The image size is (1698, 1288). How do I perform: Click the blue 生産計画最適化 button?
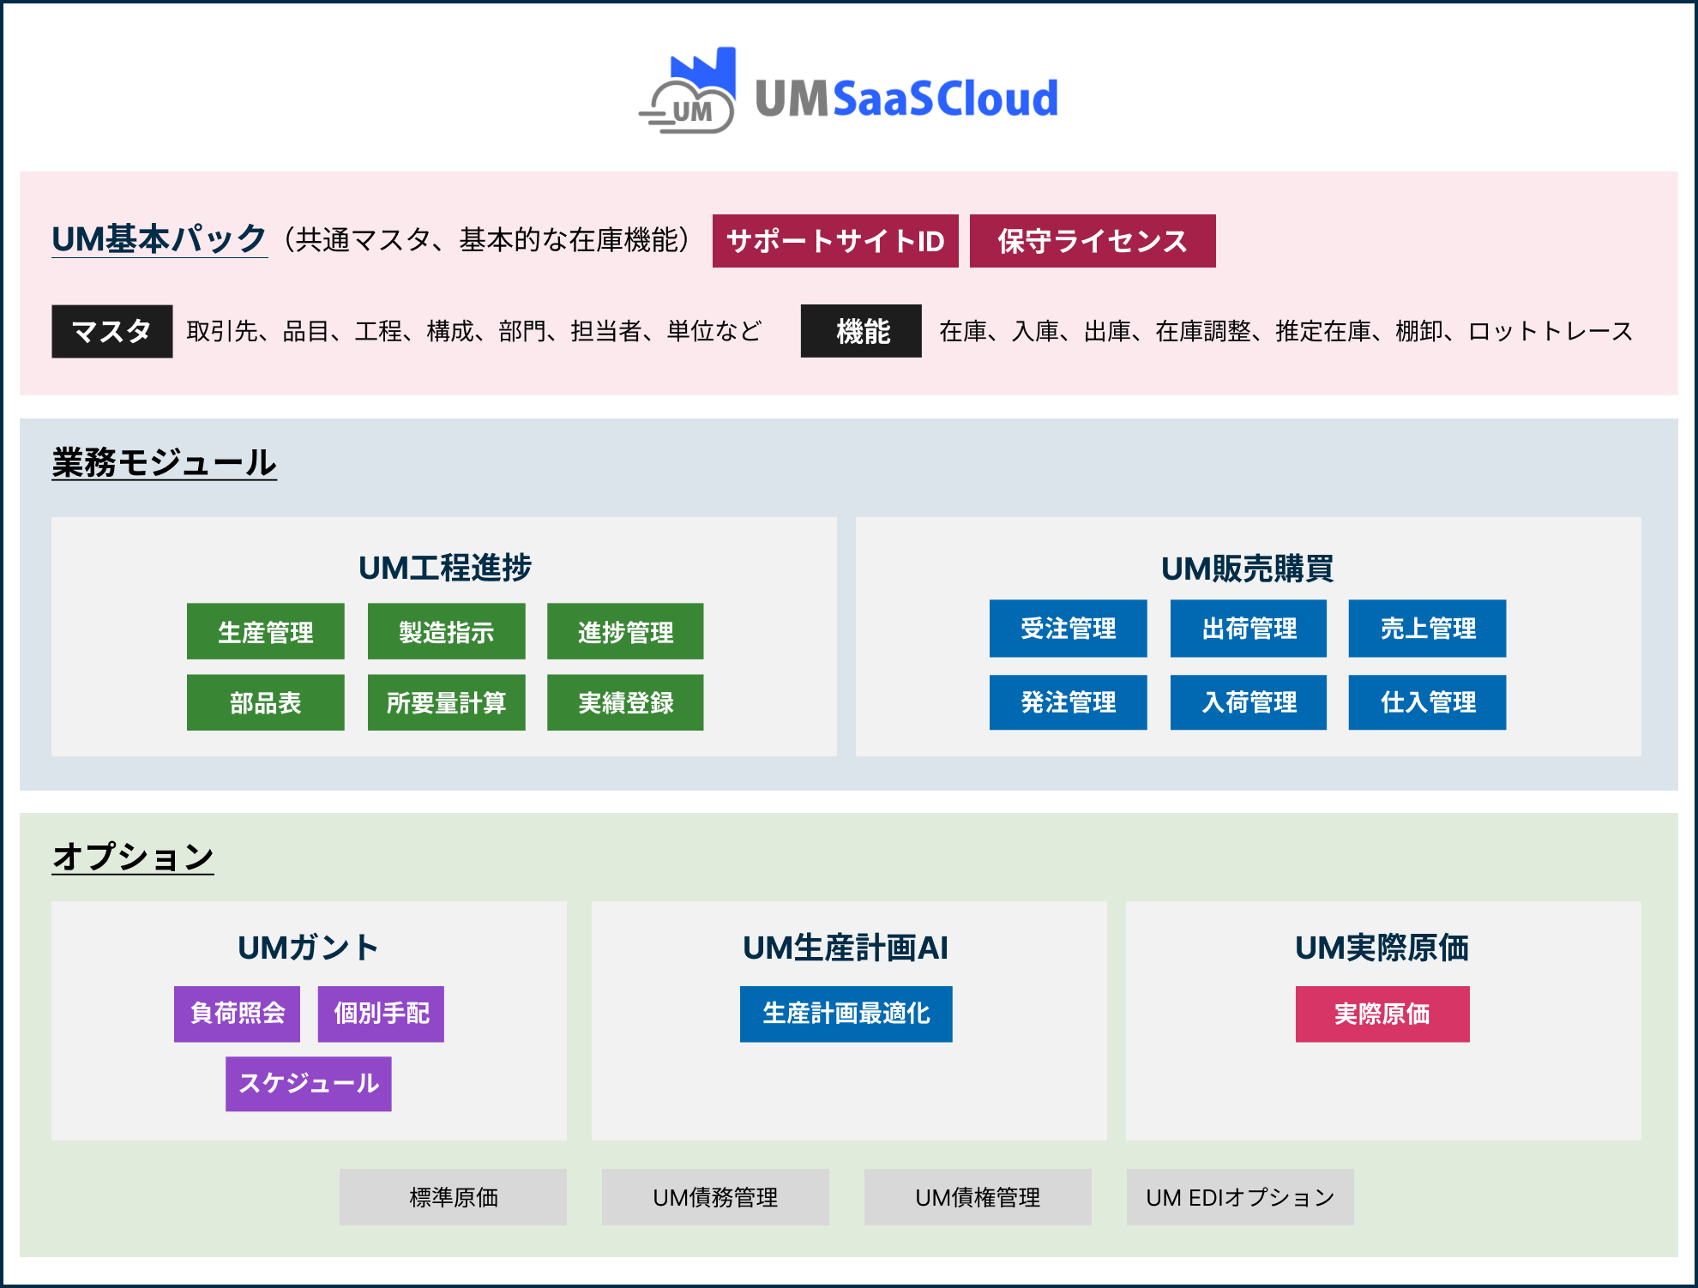846,1014
